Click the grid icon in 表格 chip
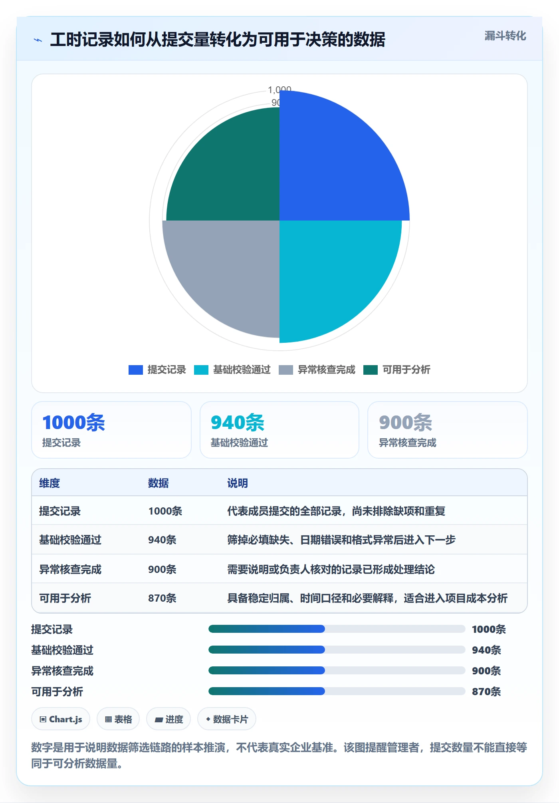Screen dimensions: 559x803 (x=108, y=720)
